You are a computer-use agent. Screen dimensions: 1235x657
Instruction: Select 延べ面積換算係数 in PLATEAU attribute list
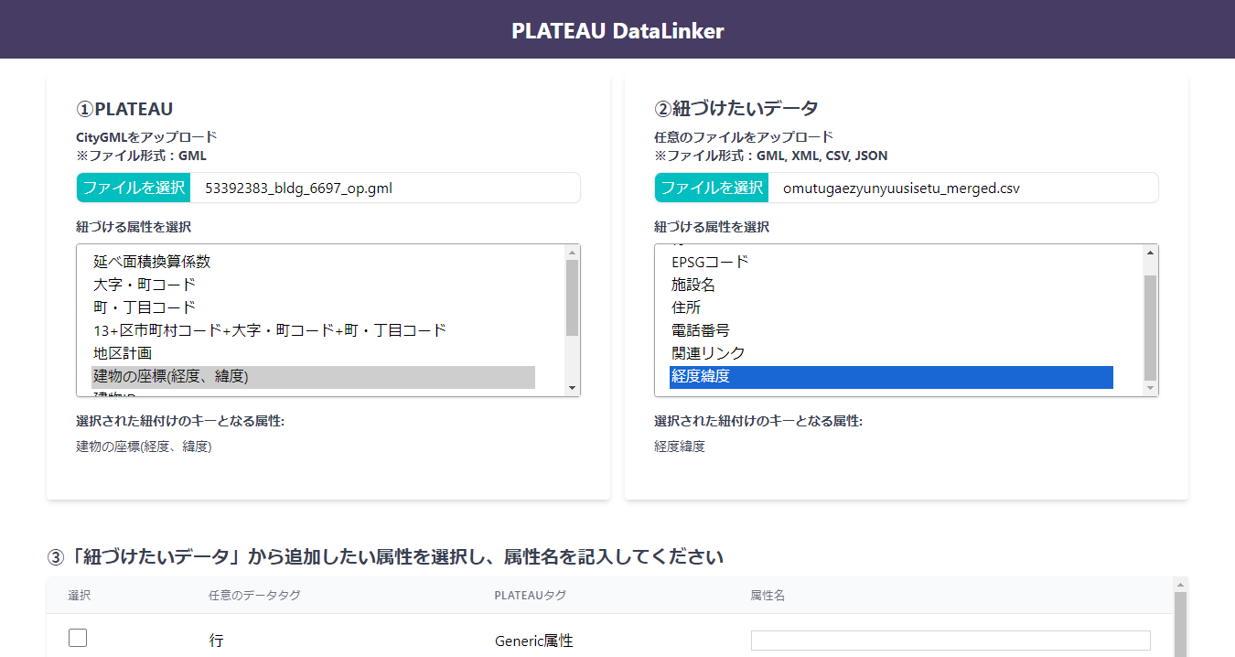[152, 262]
